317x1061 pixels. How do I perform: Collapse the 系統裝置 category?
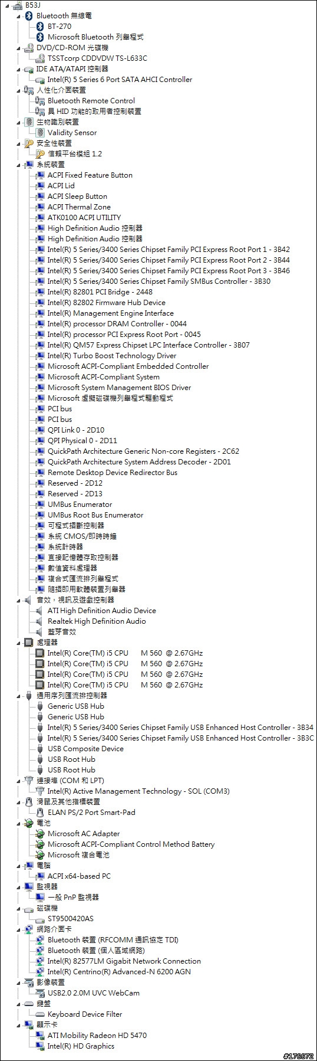[18, 165]
